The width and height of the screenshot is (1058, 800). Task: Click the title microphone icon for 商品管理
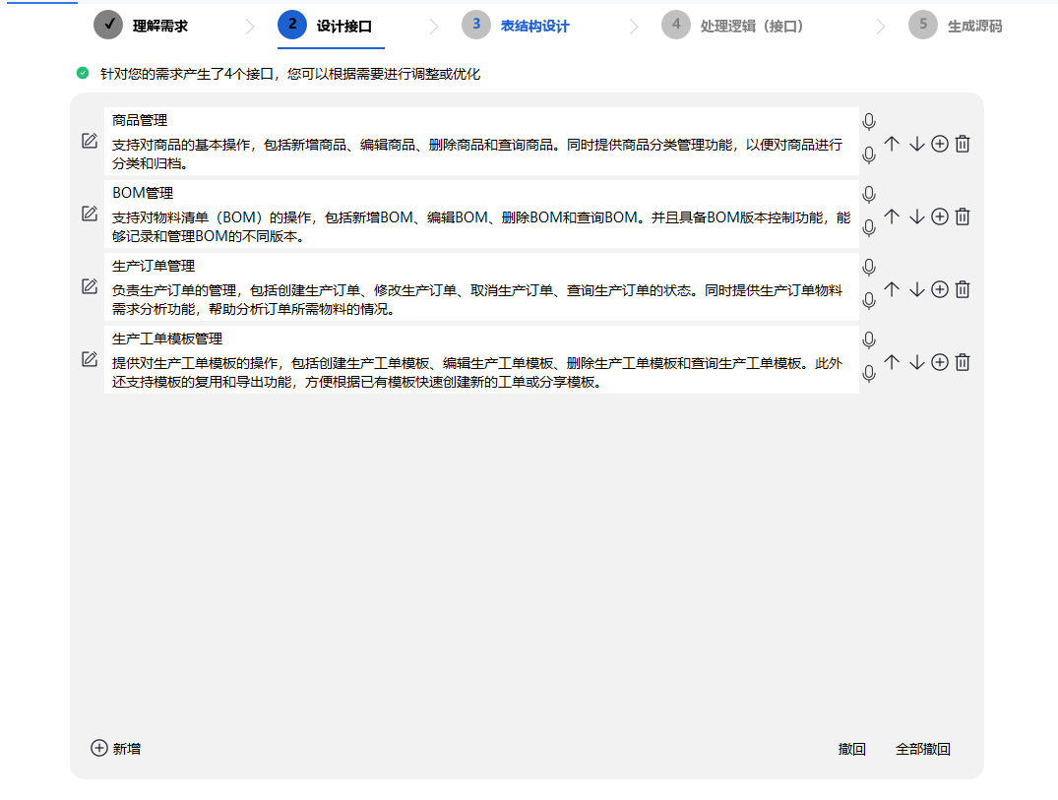[x=869, y=122]
